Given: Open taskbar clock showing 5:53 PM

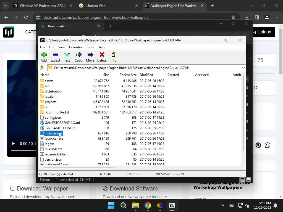Looking at the screenshot, I should pos(263,205).
